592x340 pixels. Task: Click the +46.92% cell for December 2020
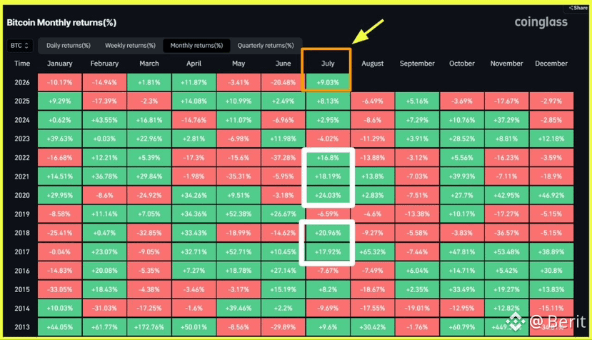pos(551,195)
